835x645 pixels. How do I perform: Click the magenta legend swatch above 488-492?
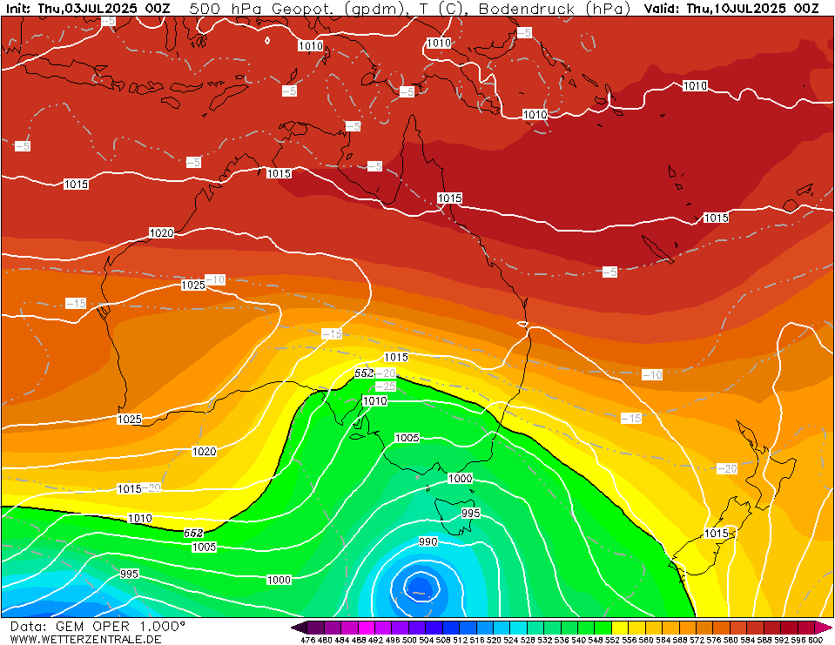(366, 627)
